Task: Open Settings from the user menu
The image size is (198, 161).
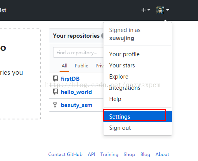Action: click(x=138, y=116)
